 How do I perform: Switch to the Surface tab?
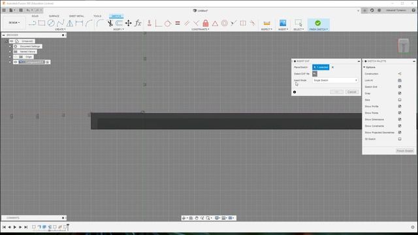54,16
